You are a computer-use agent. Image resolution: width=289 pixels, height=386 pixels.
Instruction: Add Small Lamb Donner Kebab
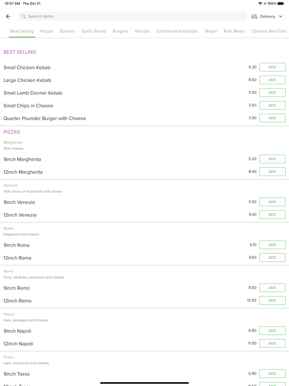point(272,93)
